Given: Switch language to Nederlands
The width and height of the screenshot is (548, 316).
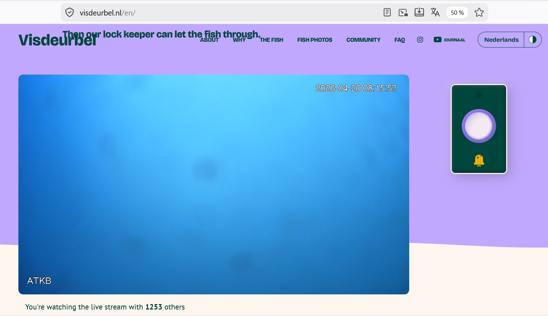Looking at the screenshot, I should pyautogui.click(x=501, y=40).
